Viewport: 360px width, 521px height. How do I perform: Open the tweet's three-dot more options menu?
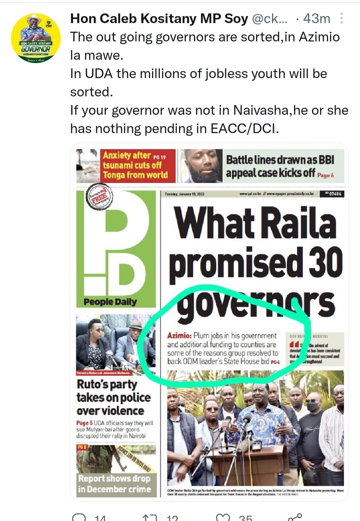coord(341,18)
